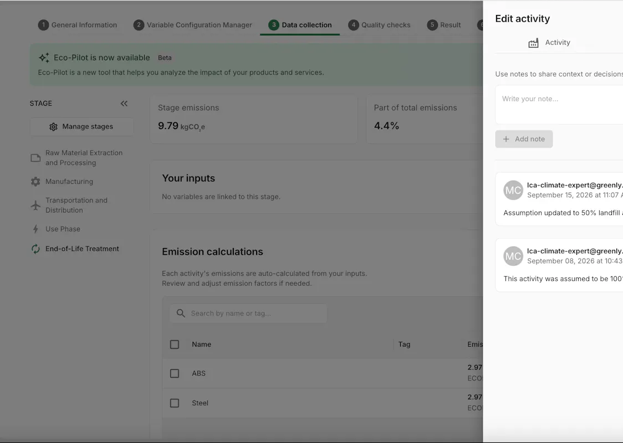Select the Data collection tab
Image resolution: width=623 pixels, height=443 pixels.
300,25
